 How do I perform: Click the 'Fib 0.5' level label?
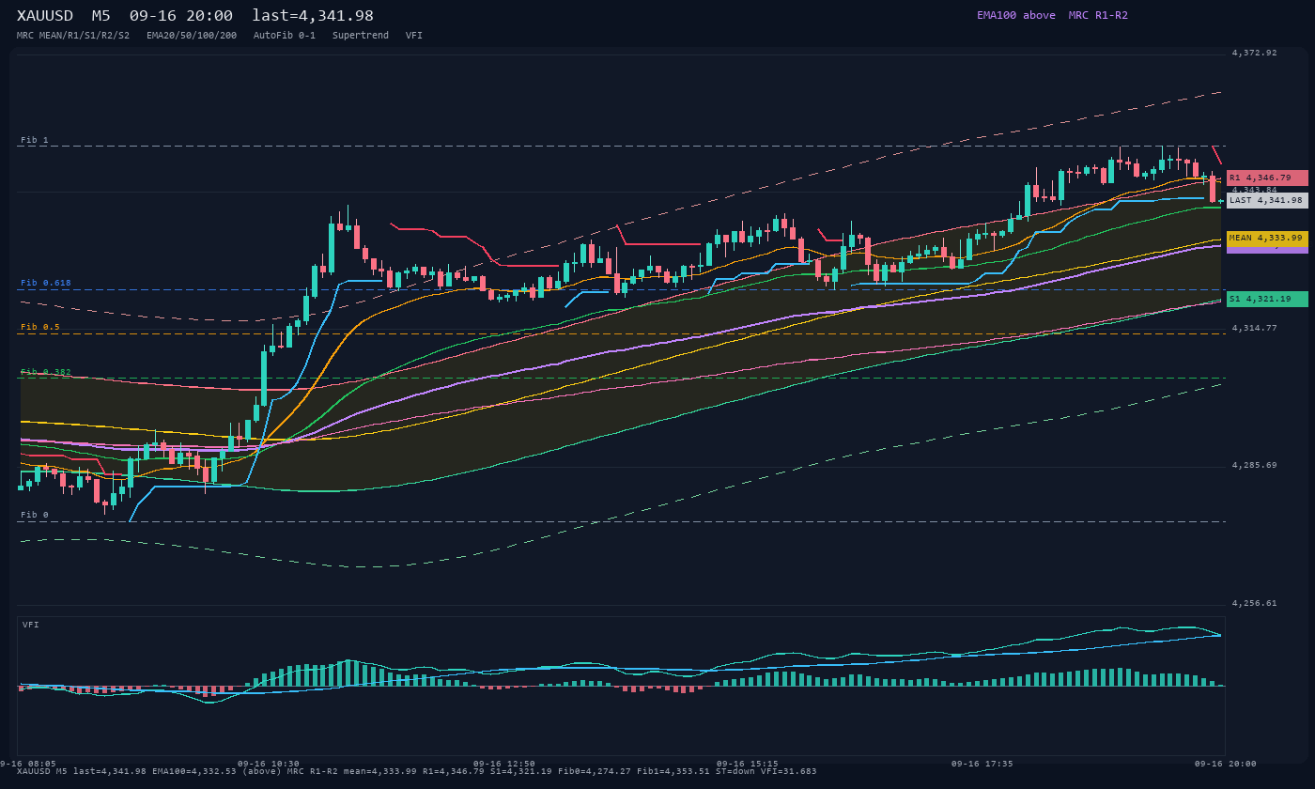(x=40, y=327)
